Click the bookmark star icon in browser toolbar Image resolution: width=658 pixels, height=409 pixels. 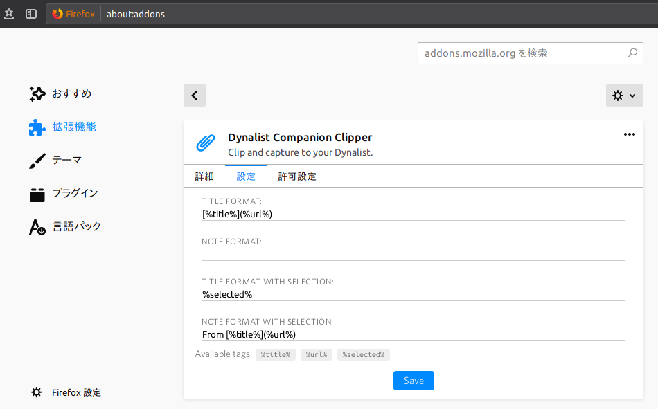[9, 14]
